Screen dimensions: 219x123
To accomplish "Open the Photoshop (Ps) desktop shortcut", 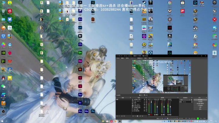I will pos(93,111).
